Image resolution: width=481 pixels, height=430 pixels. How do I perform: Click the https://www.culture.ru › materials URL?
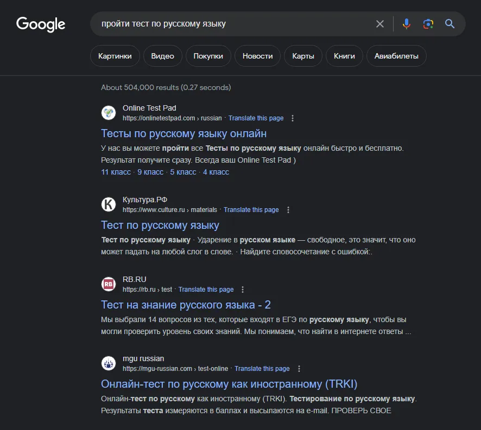pos(169,210)
